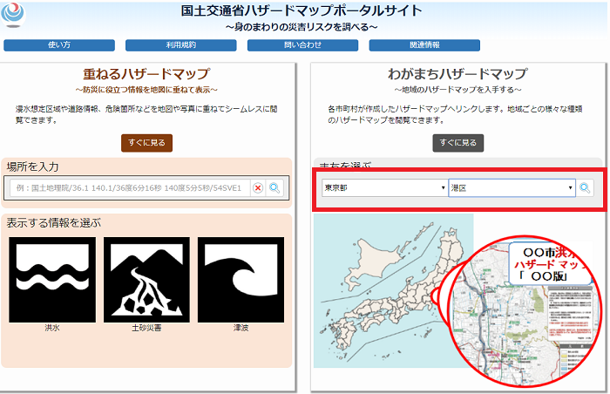Image resolution: width=610 pixels, height=394 pixels.
Task: Click the flood (洪水) hazard icon
Action: point(52,280)
